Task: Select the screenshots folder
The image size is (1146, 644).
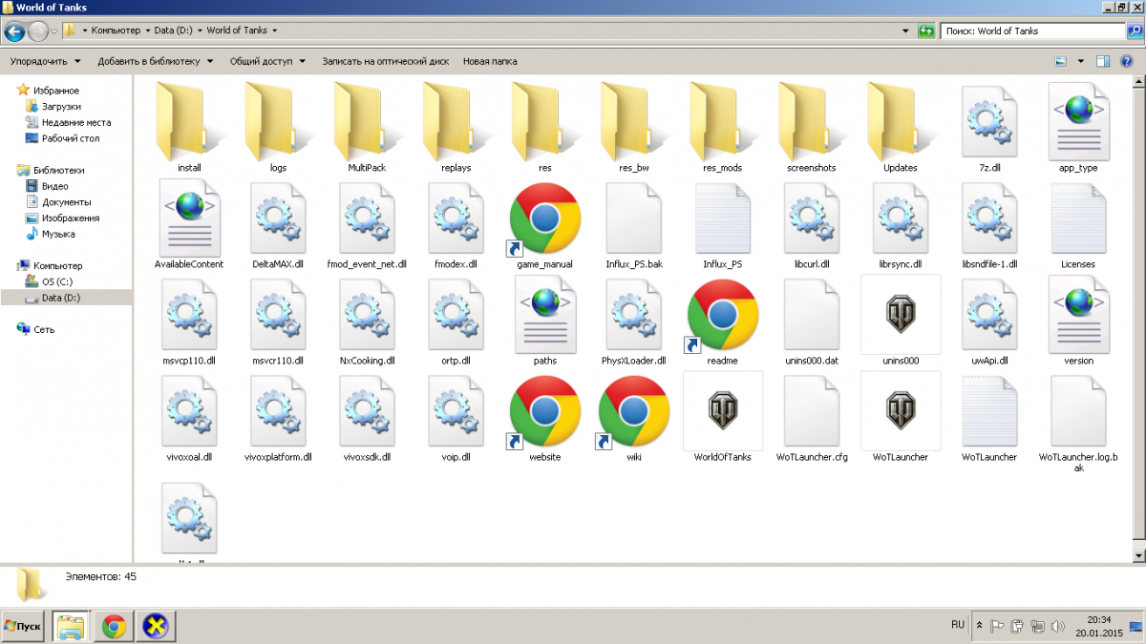Action: (812, 121)
